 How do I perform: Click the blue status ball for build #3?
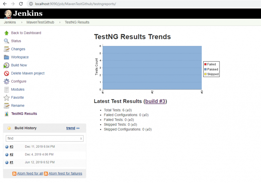7,147
